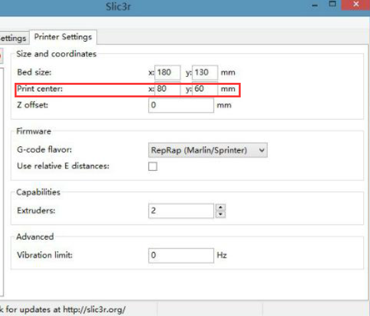Click the "Extruders:" label

pyautogui.click(x=36, y=211)
